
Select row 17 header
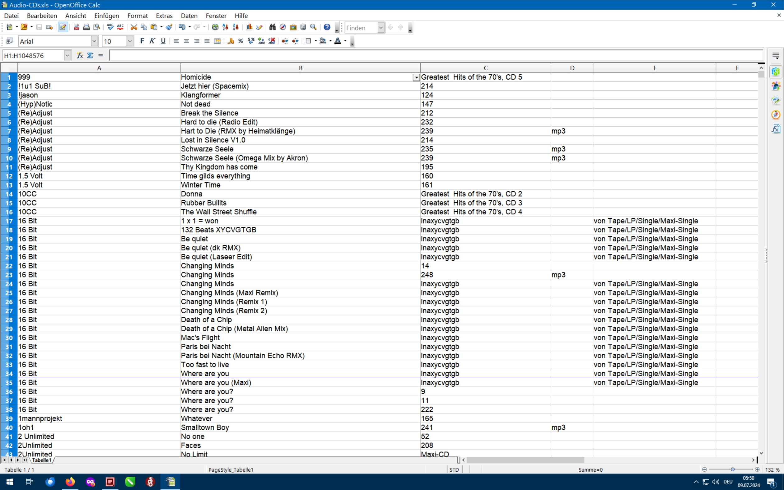point(9,221)
